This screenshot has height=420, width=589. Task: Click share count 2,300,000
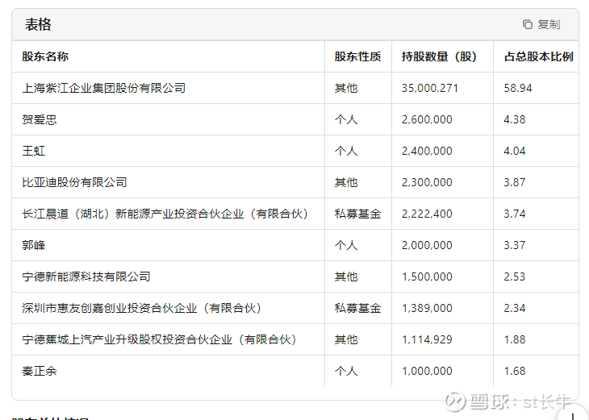pos(427,183)
